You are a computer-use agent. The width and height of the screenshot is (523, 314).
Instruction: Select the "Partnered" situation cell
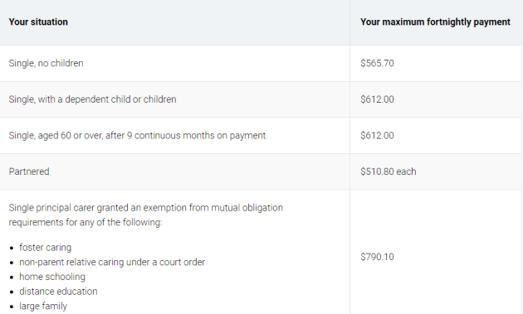(29, 171)
